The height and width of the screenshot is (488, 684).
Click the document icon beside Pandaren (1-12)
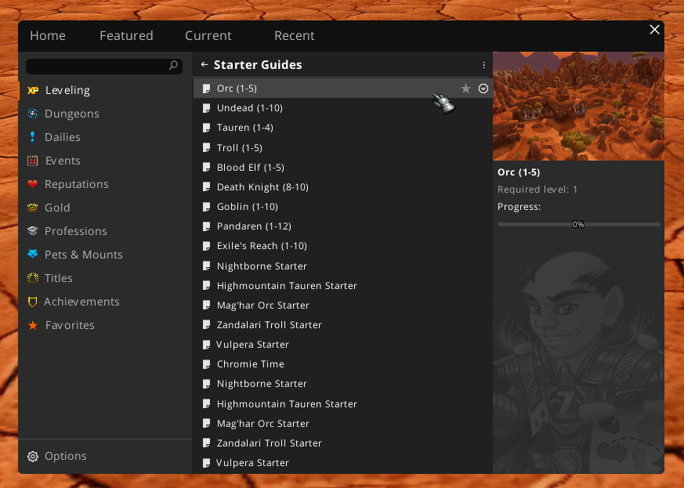click(x=207, y=226)
